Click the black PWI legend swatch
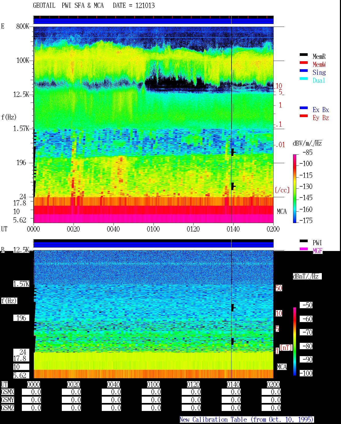341x424 pixels. (304, 241)
